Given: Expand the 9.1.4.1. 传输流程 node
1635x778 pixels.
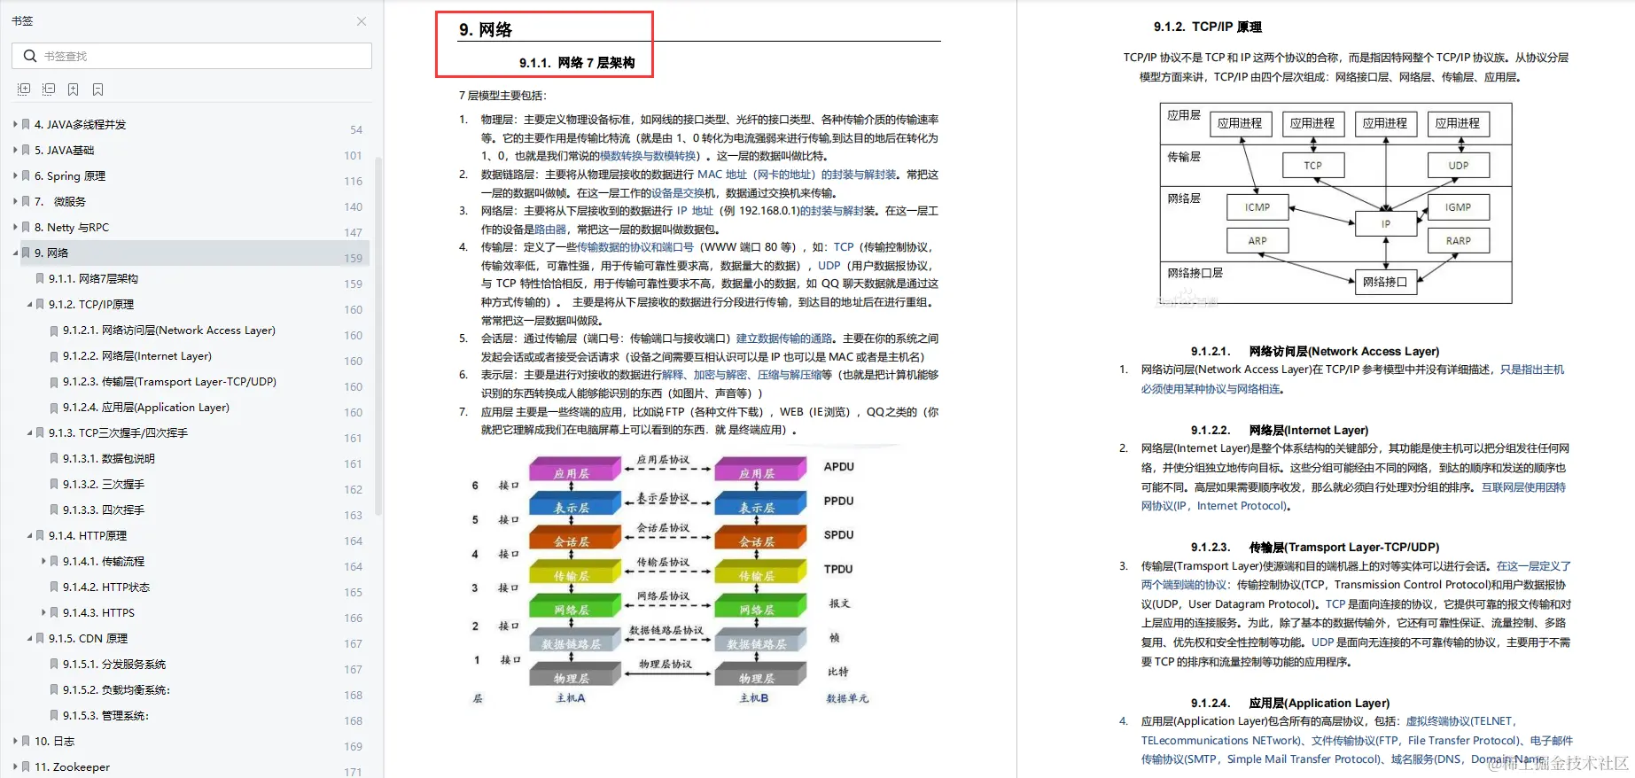Looking at the screenshot, I should (x=43, y=561).
